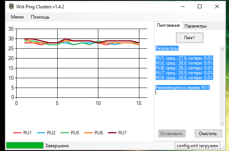Screen dimensions: 229x151
Task: Open the Меню menu
Action: (x=17, y=17)
